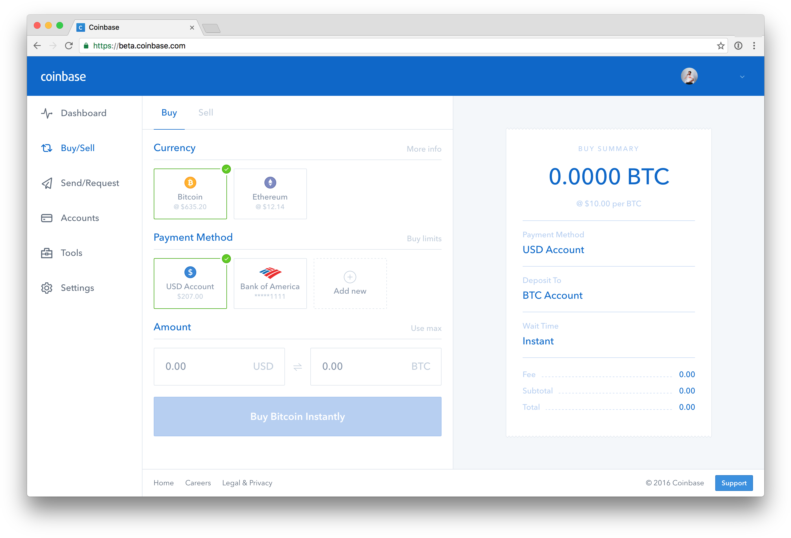Click Use max above the amount fields
This screenshot has height=538, width=791.
click(425, 328)
